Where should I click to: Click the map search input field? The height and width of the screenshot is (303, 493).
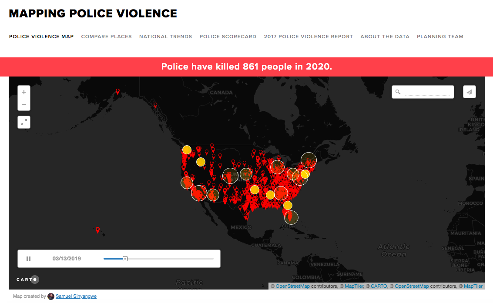(x=426, y=92)
